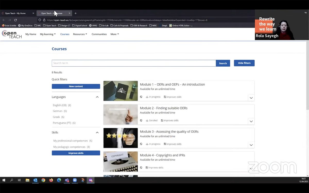Click the shield icon in address bar

point(40,20)
